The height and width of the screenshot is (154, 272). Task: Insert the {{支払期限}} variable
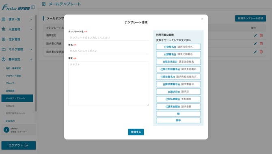[178, 99]
